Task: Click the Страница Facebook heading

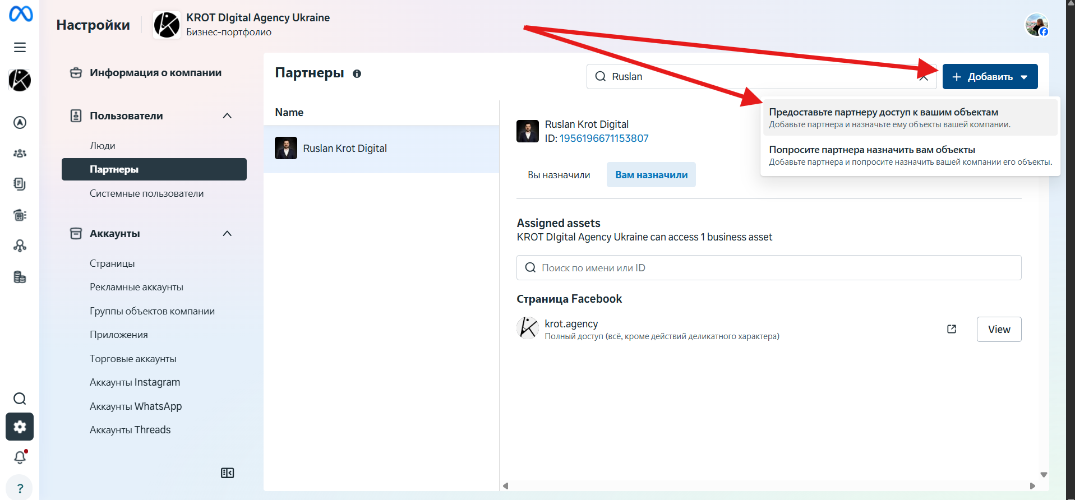Action: click(569, 299)
